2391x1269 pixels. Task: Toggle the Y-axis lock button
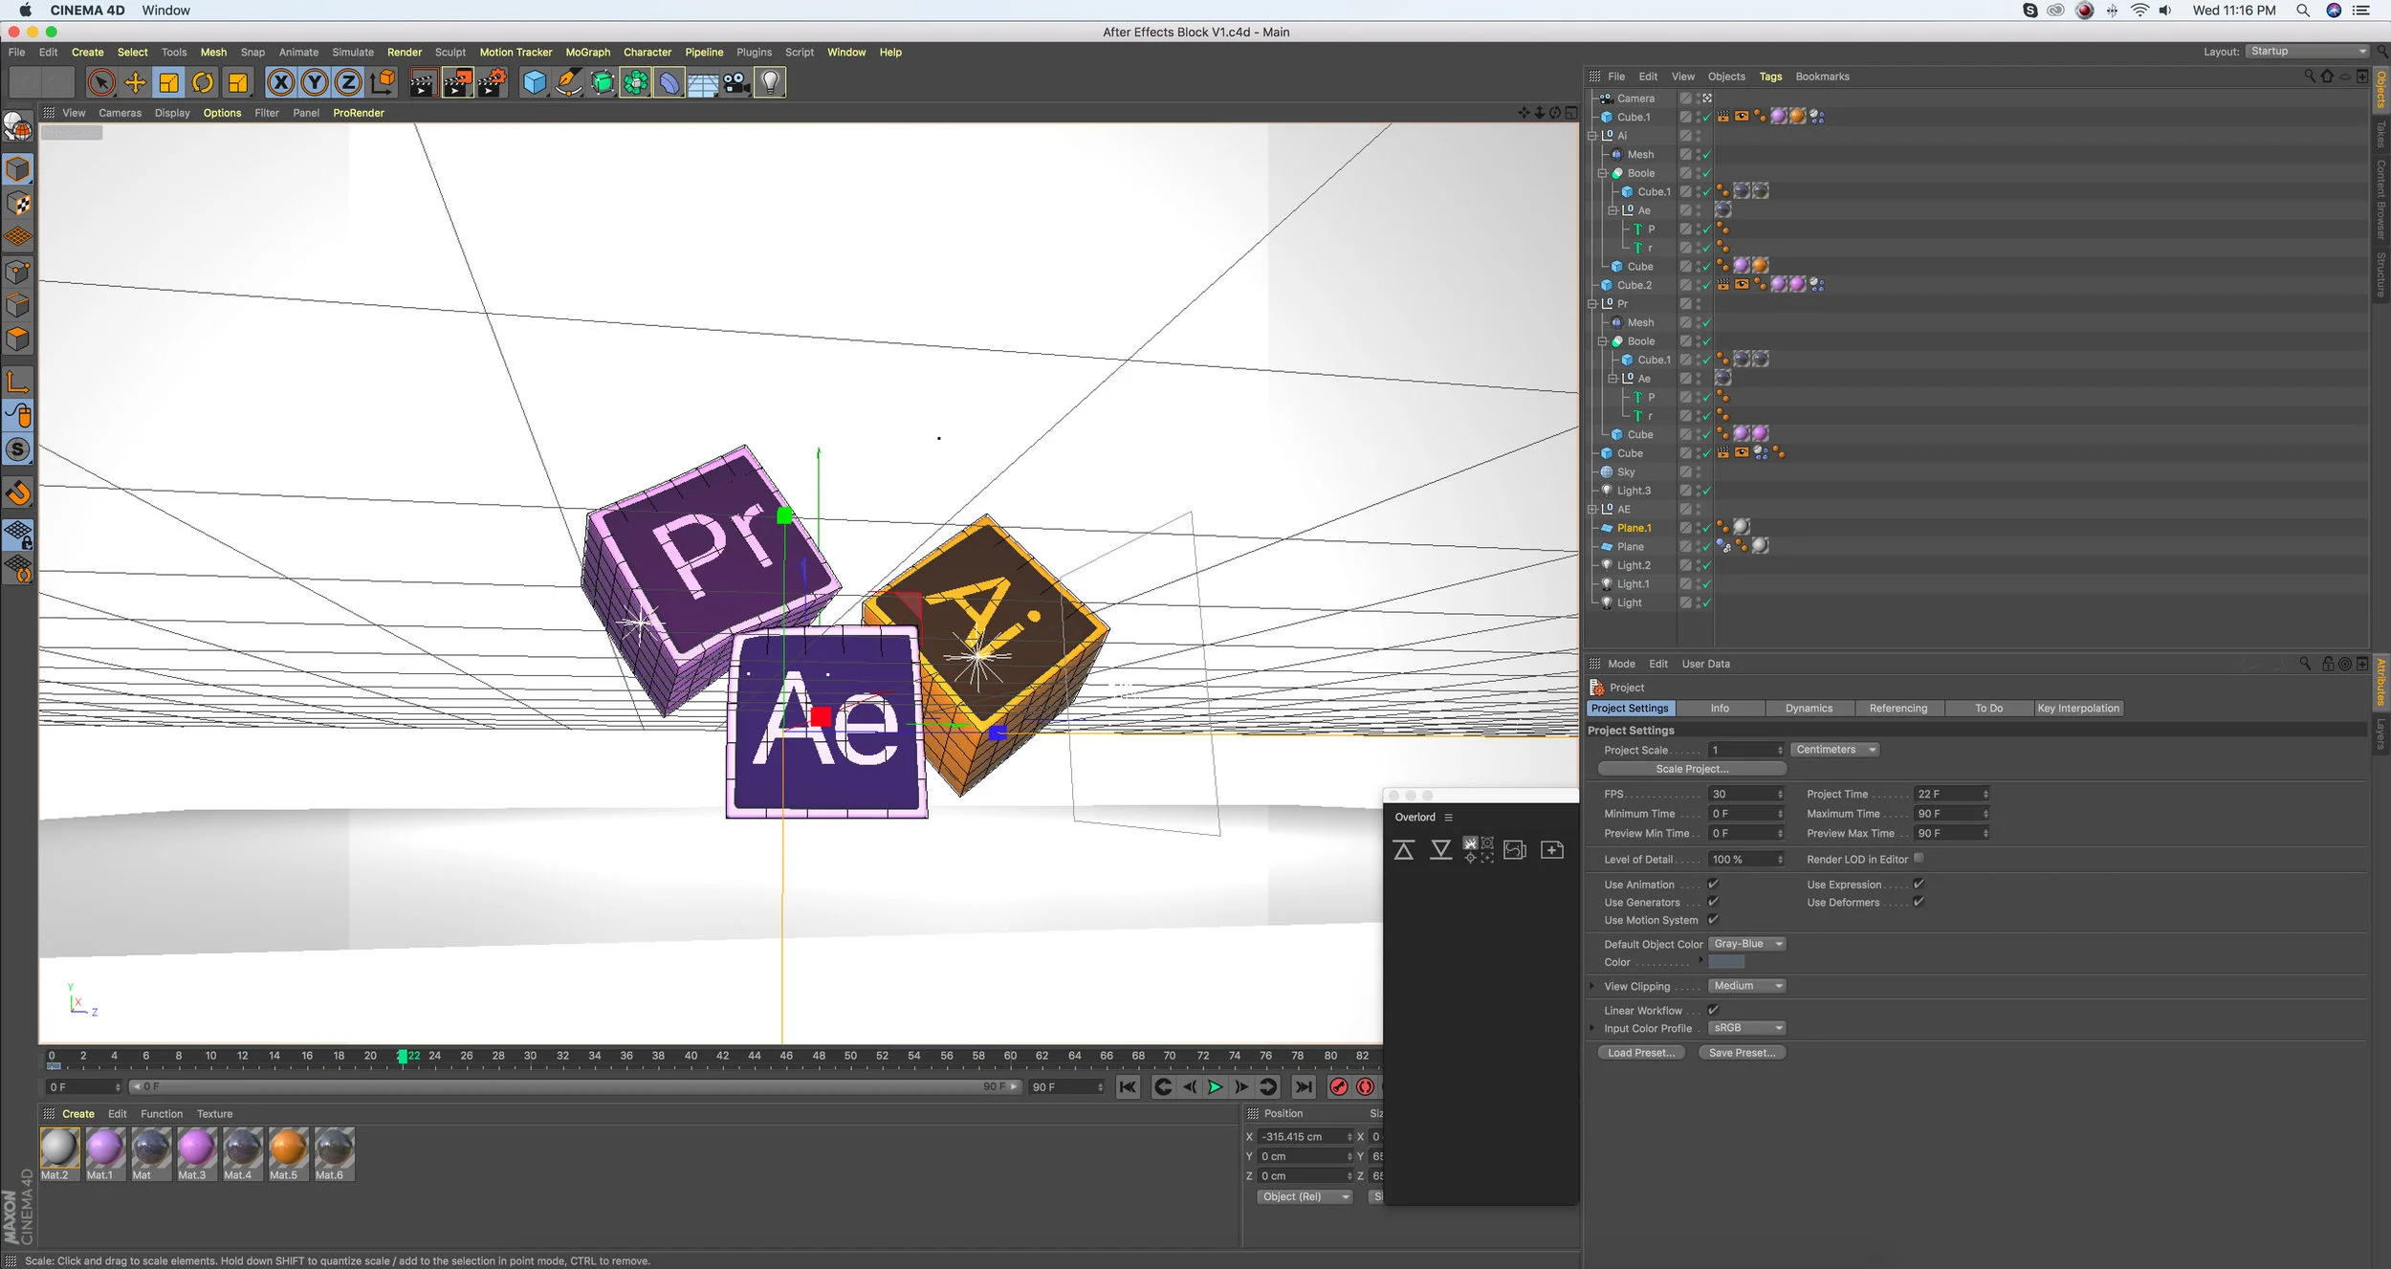click(315, 83)
